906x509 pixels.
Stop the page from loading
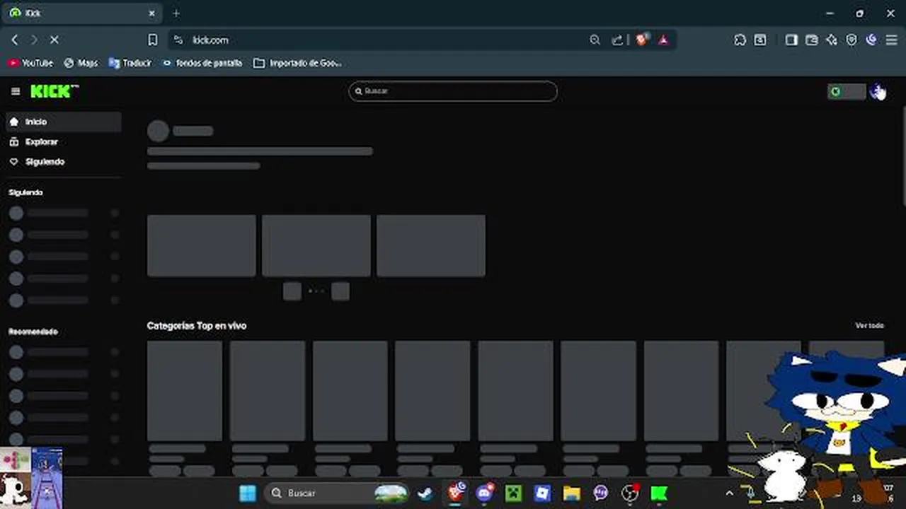pyautogui.click(x=55, y=40)
